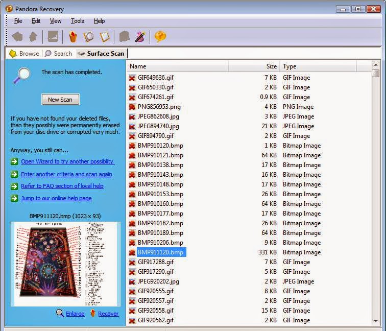386x331 pixels.
Task: Click the Recover (red bucket) toolbar icon
Action: pos(73,37)
